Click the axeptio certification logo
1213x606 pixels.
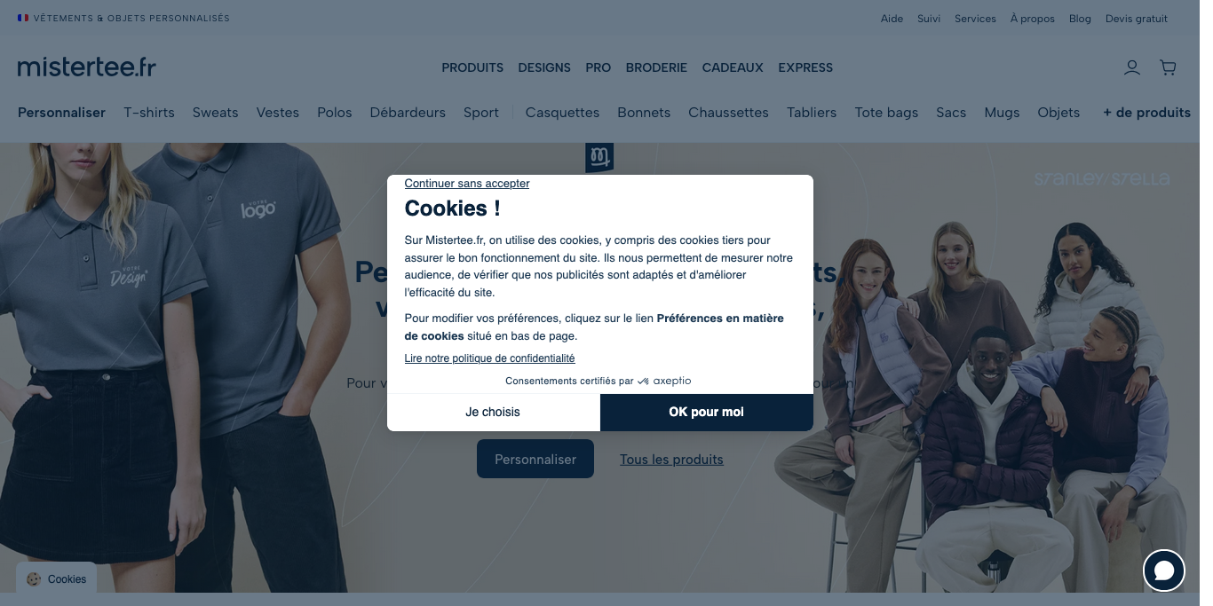665,381
